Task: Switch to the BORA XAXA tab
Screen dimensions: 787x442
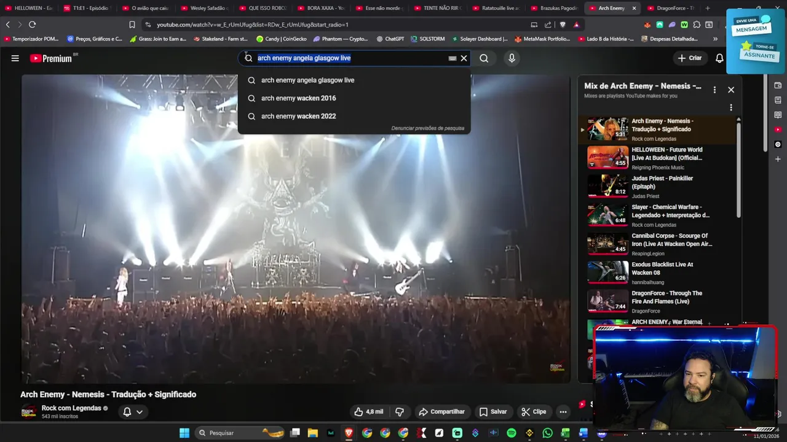Action: [322, 8]
